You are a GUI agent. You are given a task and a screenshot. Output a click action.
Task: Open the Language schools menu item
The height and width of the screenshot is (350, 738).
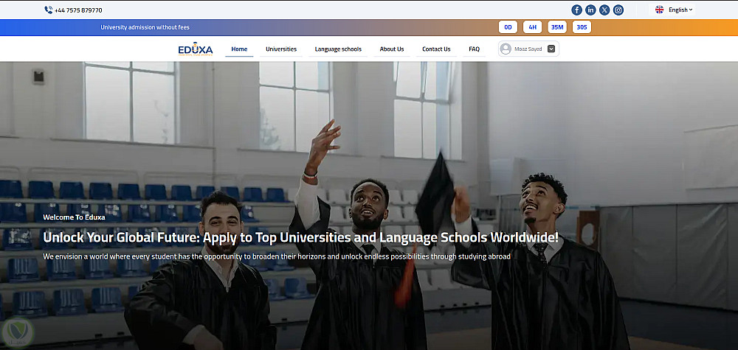pyautogui.click(x=338, y=49)
